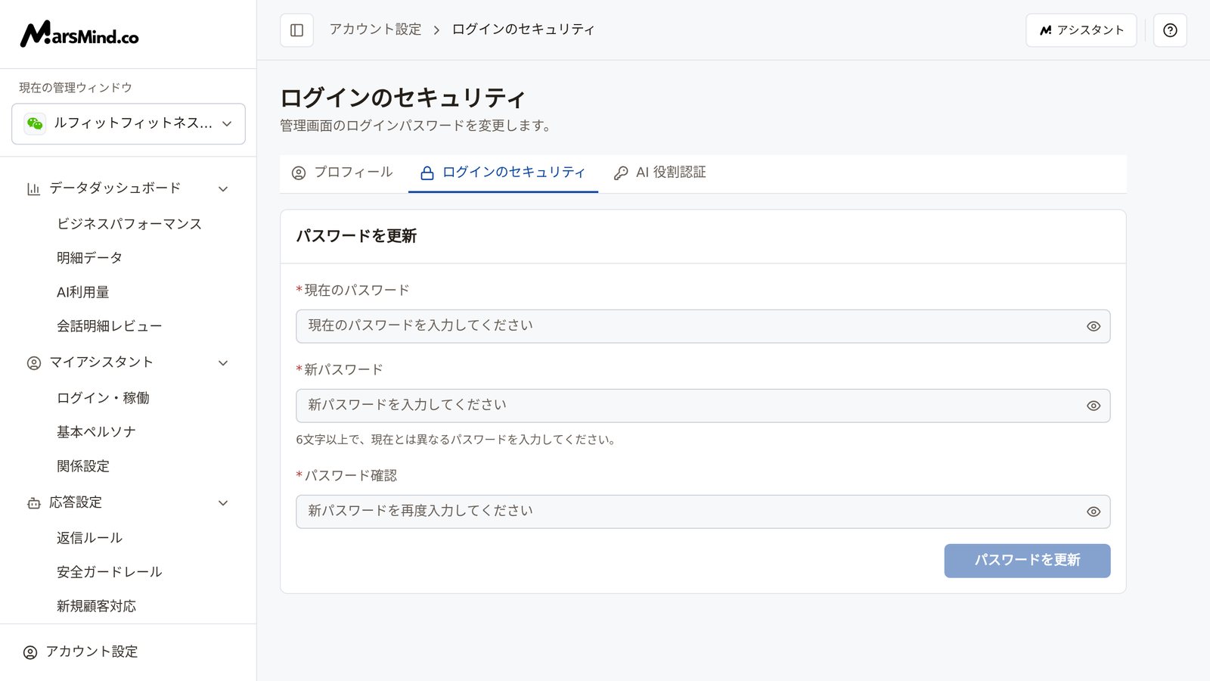Click the パスワードを更新 button
The image size is (1210, 681).
[1027, 561]
